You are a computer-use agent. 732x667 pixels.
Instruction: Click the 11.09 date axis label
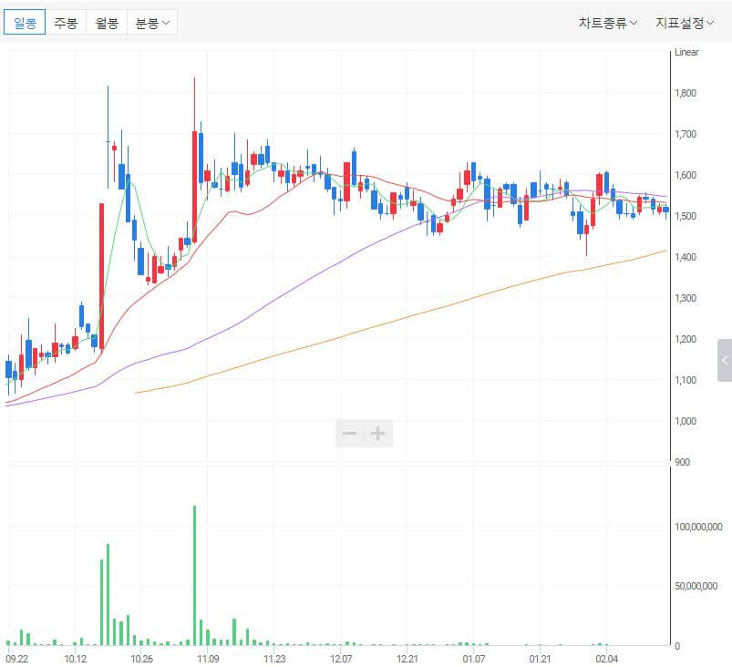pyautogui.click(x=208, y=659)
